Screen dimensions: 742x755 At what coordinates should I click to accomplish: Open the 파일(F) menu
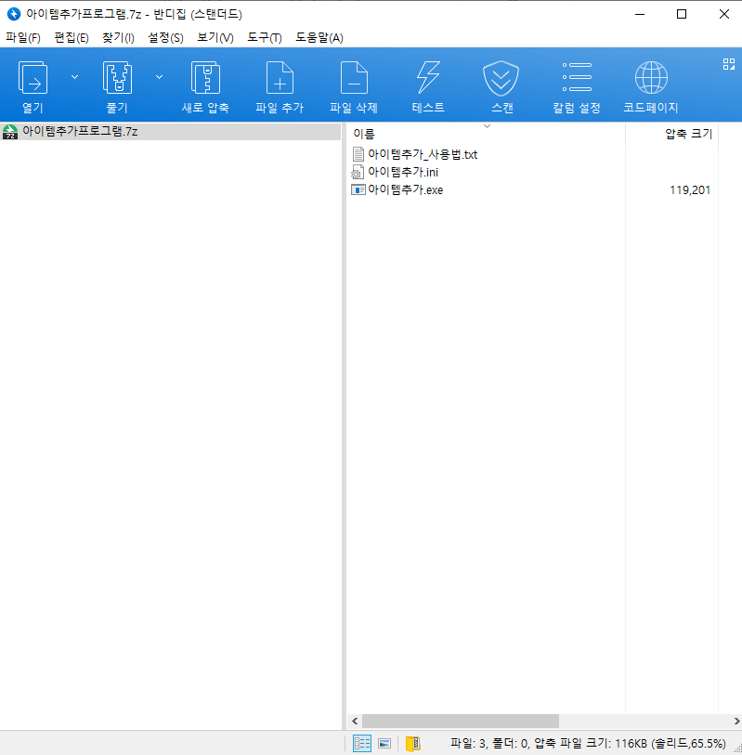click(23, 38)
